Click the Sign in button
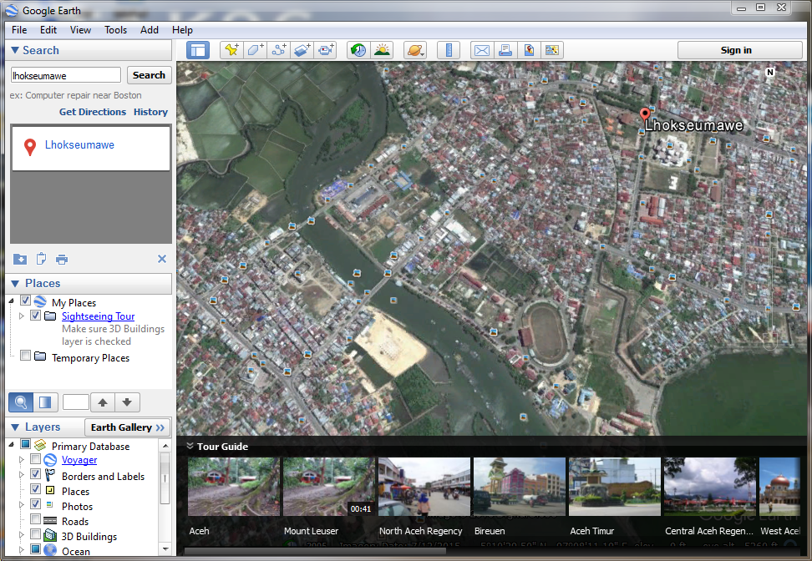 [736, 50]
